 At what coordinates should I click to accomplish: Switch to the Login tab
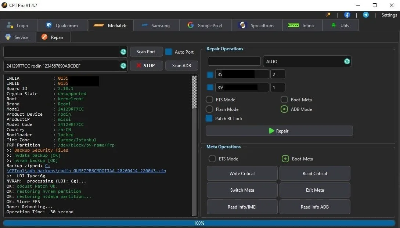click(19, 25)
